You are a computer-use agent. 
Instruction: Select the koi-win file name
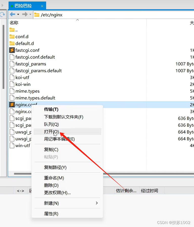coord(23,84)
